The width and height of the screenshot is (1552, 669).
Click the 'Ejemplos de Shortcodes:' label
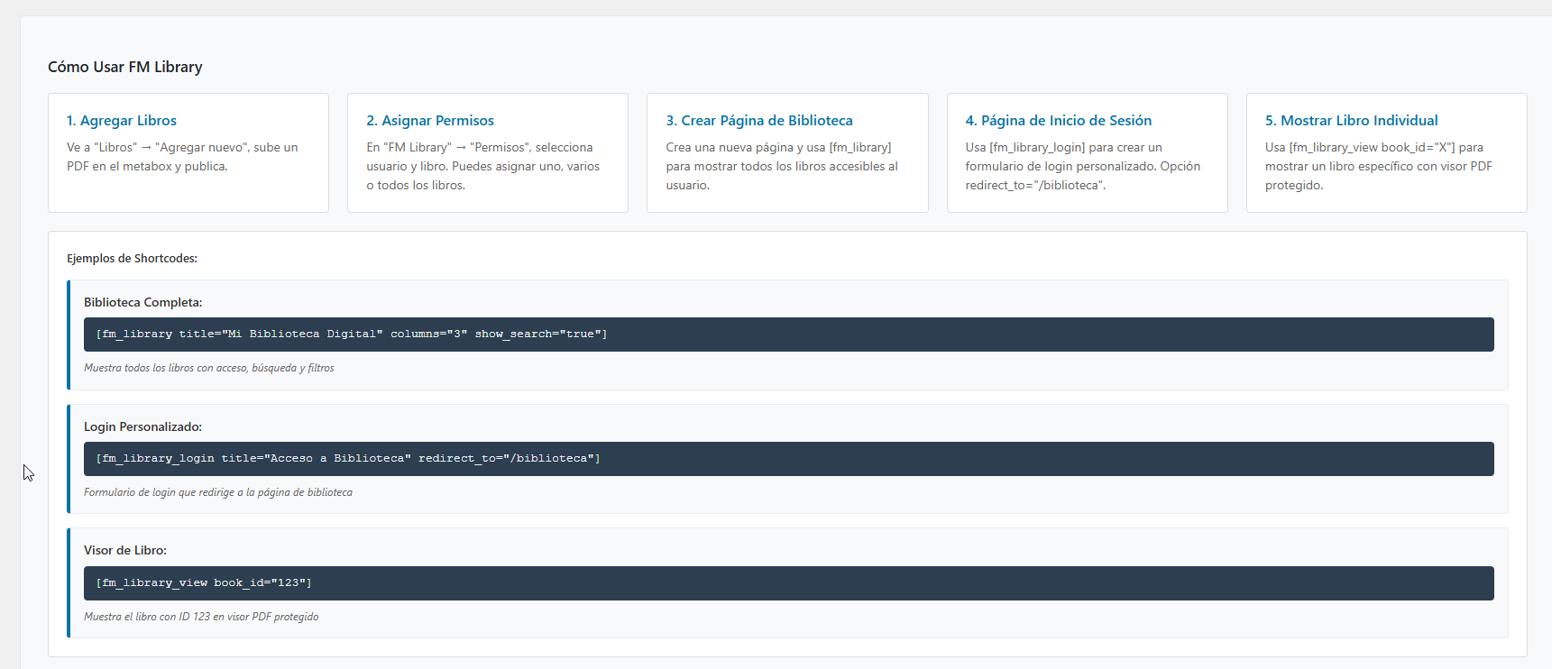coord(132,259)
